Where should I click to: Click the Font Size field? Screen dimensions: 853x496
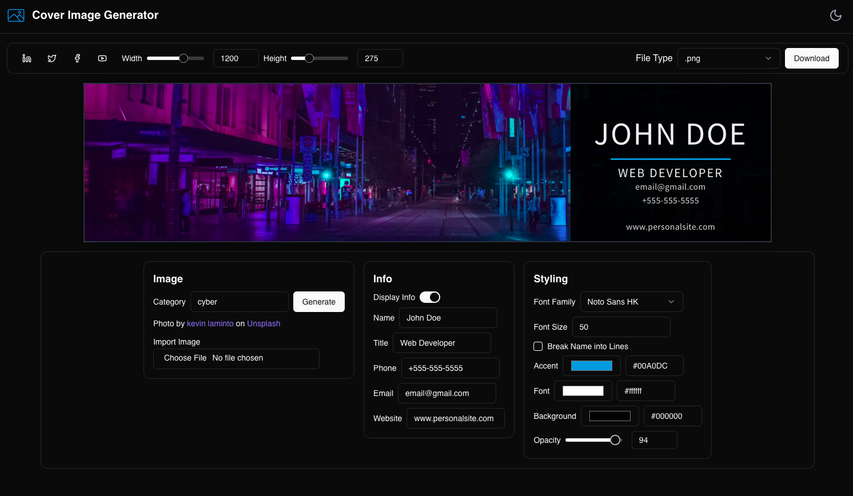point(621,327)
